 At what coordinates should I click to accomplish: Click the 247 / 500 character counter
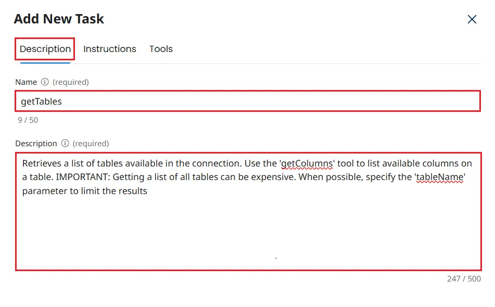tap(464, 279)
